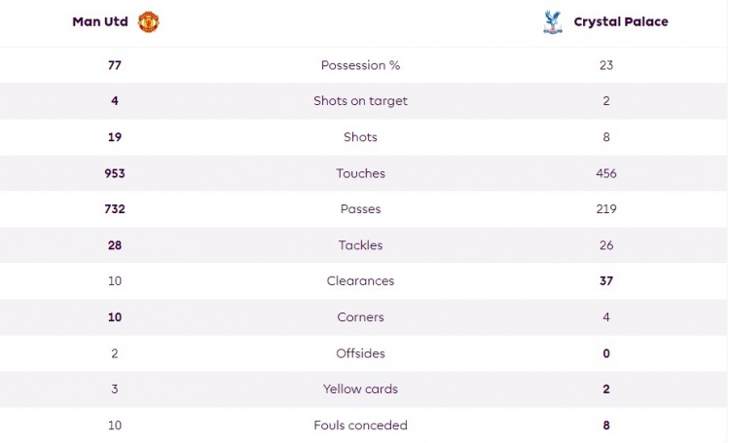Click Man Utd's 19 shots value
Screen dimensions: 730x443
[x=115, y=137]
